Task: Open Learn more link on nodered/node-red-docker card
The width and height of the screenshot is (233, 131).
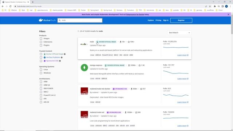Action: click(183, 102)
